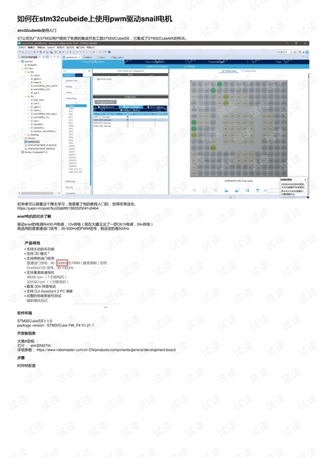Image resolution: width=325 pixels, height=458 pixels.
Task: Open the juejin.im tutorial link
Action: coord(58,208)
